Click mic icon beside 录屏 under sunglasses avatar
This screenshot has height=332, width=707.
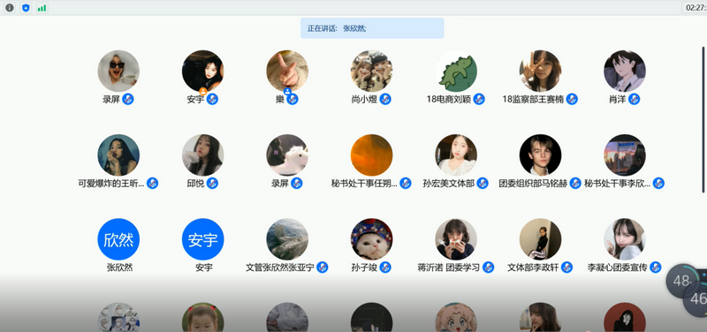click(128, 99)
